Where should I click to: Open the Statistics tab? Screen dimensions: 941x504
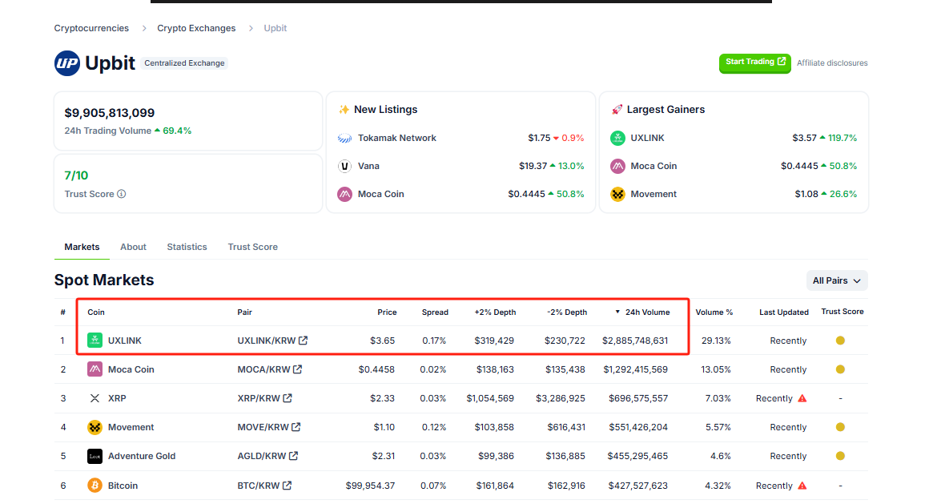coord(187,247)
